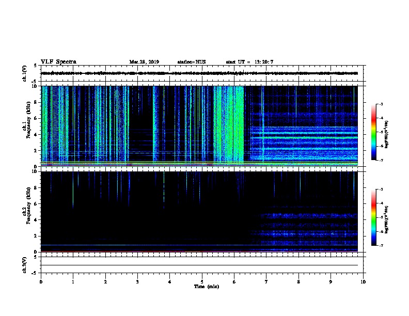The image size is (409, 316).
Task: Click the ch.1 spectrogram color scale bar
Action: click(x=373, y=132)
